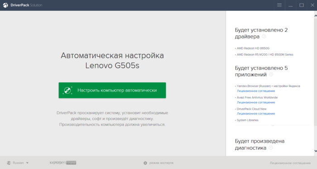Screen dimensions: 317x169
Task: Click the scrollbar down arrow in right panel
Action: point(315,151)
